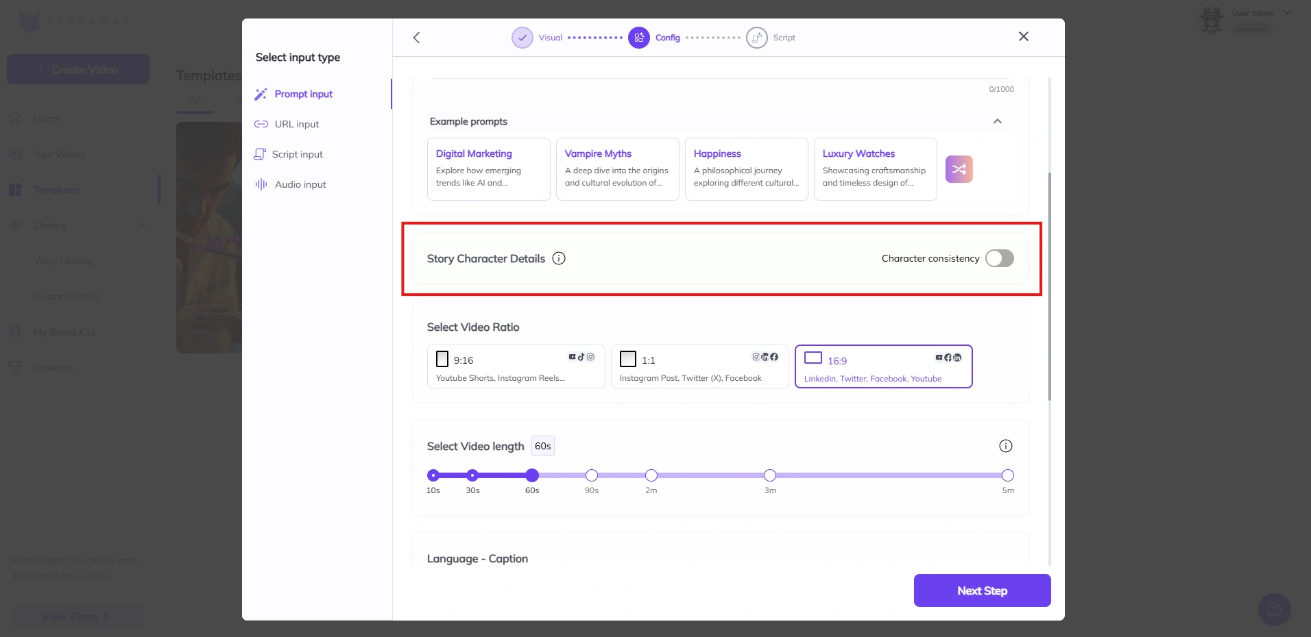Click the Visual step checkmark icon
Viewport: 1311px width, 637px height.
pyautogui.click(x=522, y=38)
